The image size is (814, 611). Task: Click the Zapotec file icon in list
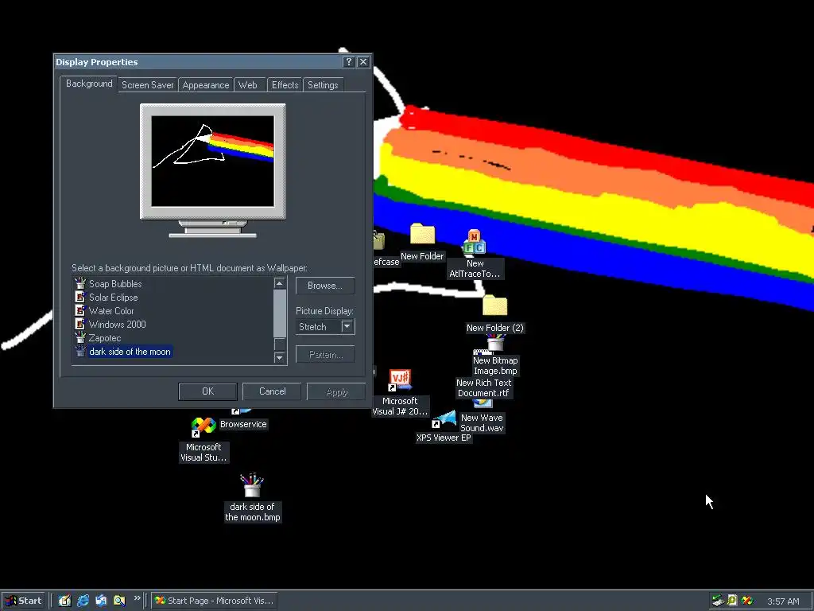[80, 337]
